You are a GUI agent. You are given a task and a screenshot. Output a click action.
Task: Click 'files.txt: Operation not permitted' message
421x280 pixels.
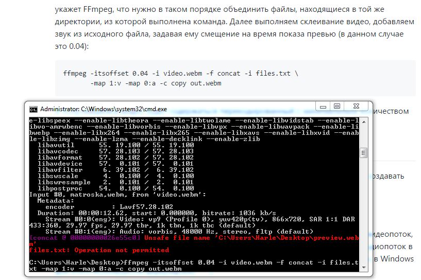pyautogui.click(x=99, y=250)
